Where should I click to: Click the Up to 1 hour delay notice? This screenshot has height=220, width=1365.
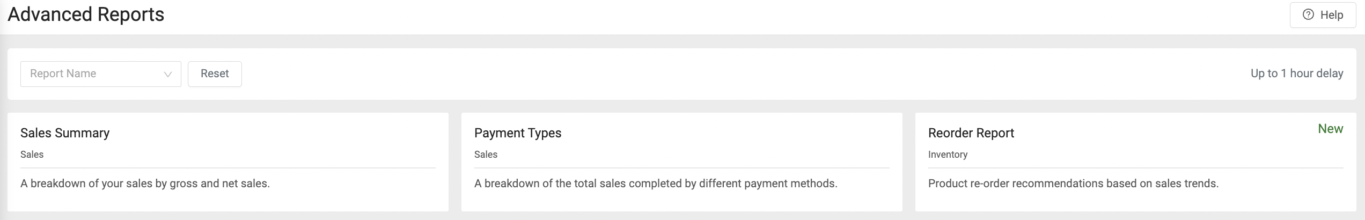point(1296,74)
